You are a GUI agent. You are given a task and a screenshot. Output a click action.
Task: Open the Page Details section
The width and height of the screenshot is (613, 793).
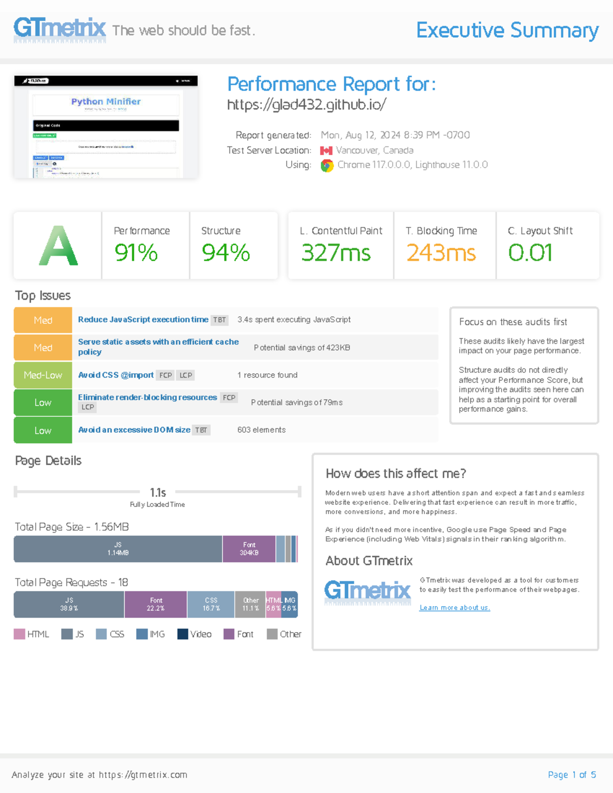coord(48,461)
